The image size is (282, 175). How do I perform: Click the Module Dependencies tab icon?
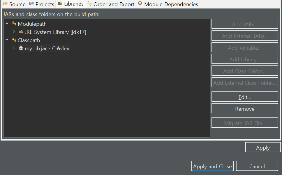[x=140, y=3]
